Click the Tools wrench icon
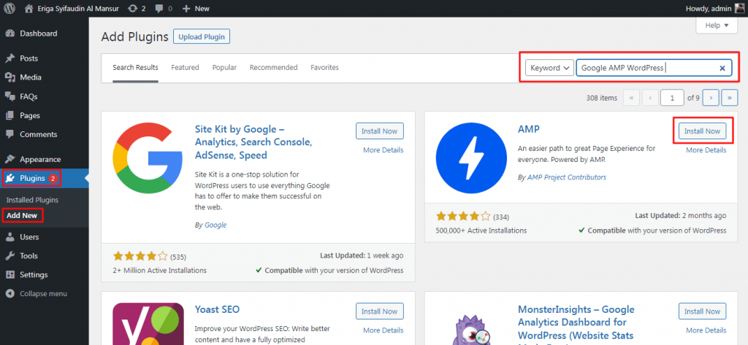Screen dimensions: 748x345 9,256
